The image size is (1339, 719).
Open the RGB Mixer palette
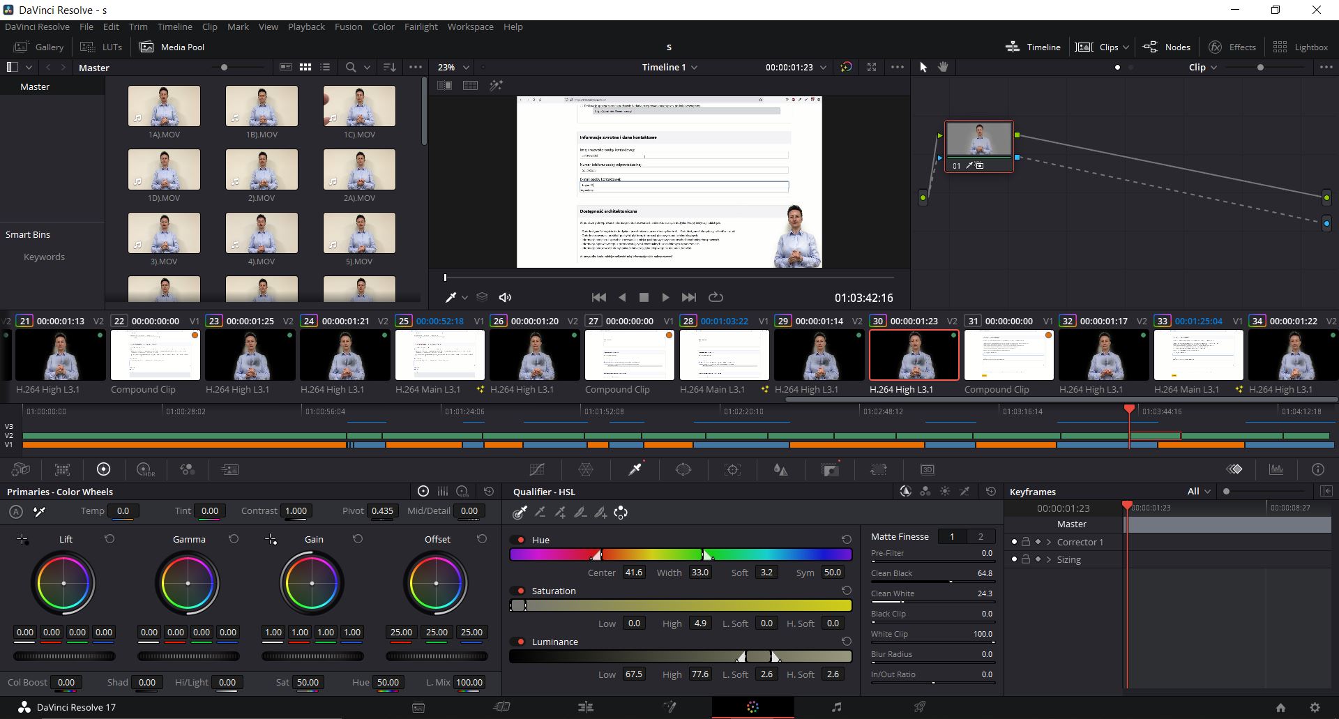pos(187,469)
